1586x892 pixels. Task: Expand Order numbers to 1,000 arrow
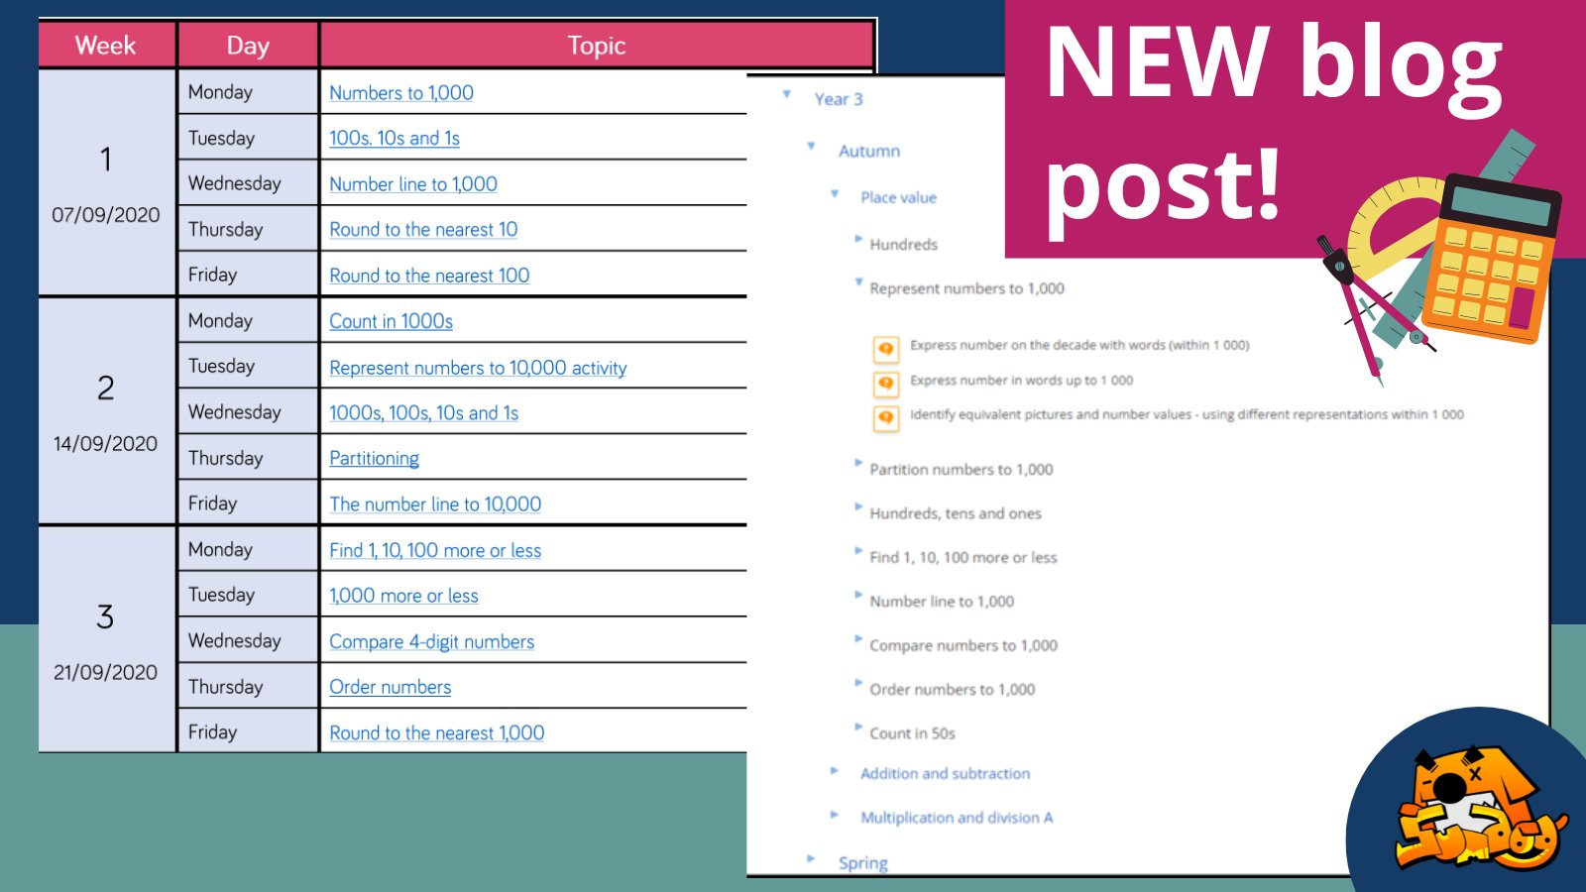point(858,683)
